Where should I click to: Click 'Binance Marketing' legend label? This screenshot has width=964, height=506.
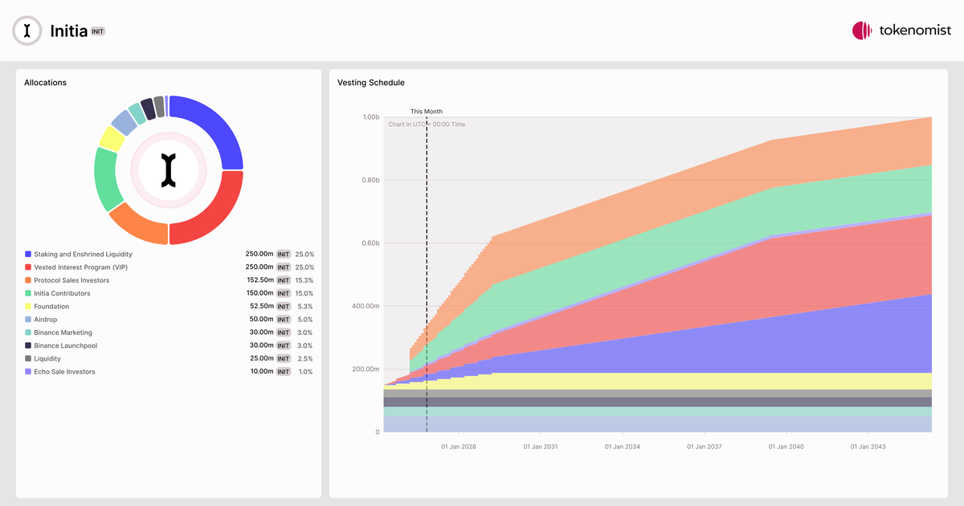click(63, 333)
